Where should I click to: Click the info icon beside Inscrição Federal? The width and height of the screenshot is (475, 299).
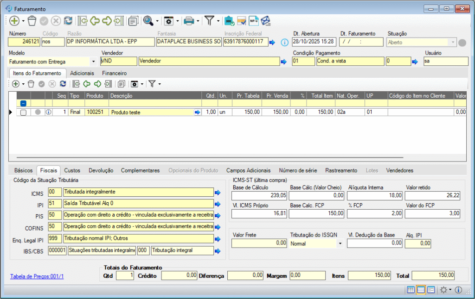pos(285,42)
